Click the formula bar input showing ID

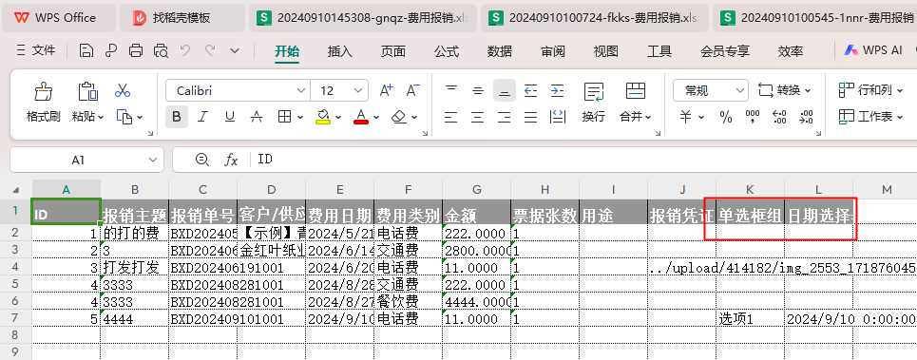point(584,160)
